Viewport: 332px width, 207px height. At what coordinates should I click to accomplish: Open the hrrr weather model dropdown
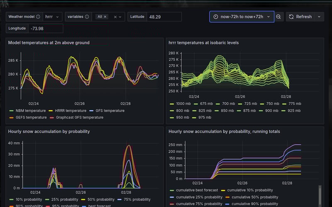click(x=52, y=17)
